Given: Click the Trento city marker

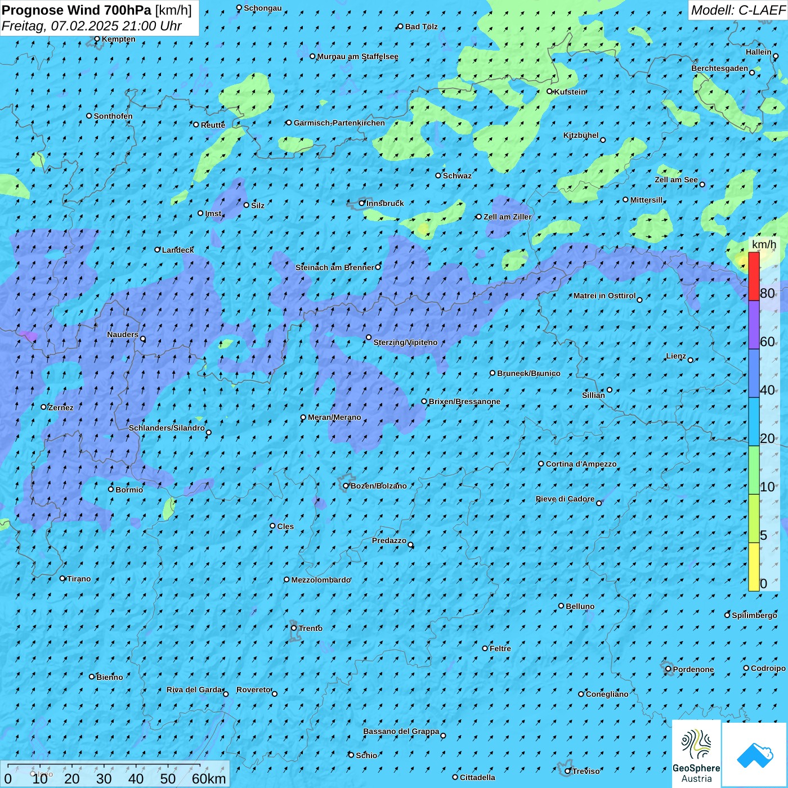Looking at the screenshot, I should [294, 628].
